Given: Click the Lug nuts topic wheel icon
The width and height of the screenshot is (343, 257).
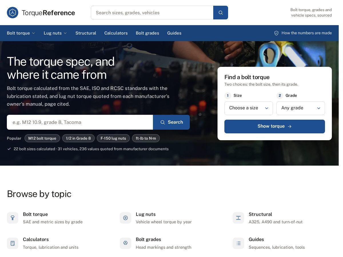Looking at the screenshot, I should coord(125,218).
